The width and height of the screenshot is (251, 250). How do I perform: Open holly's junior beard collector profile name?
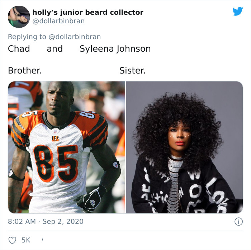88,12
